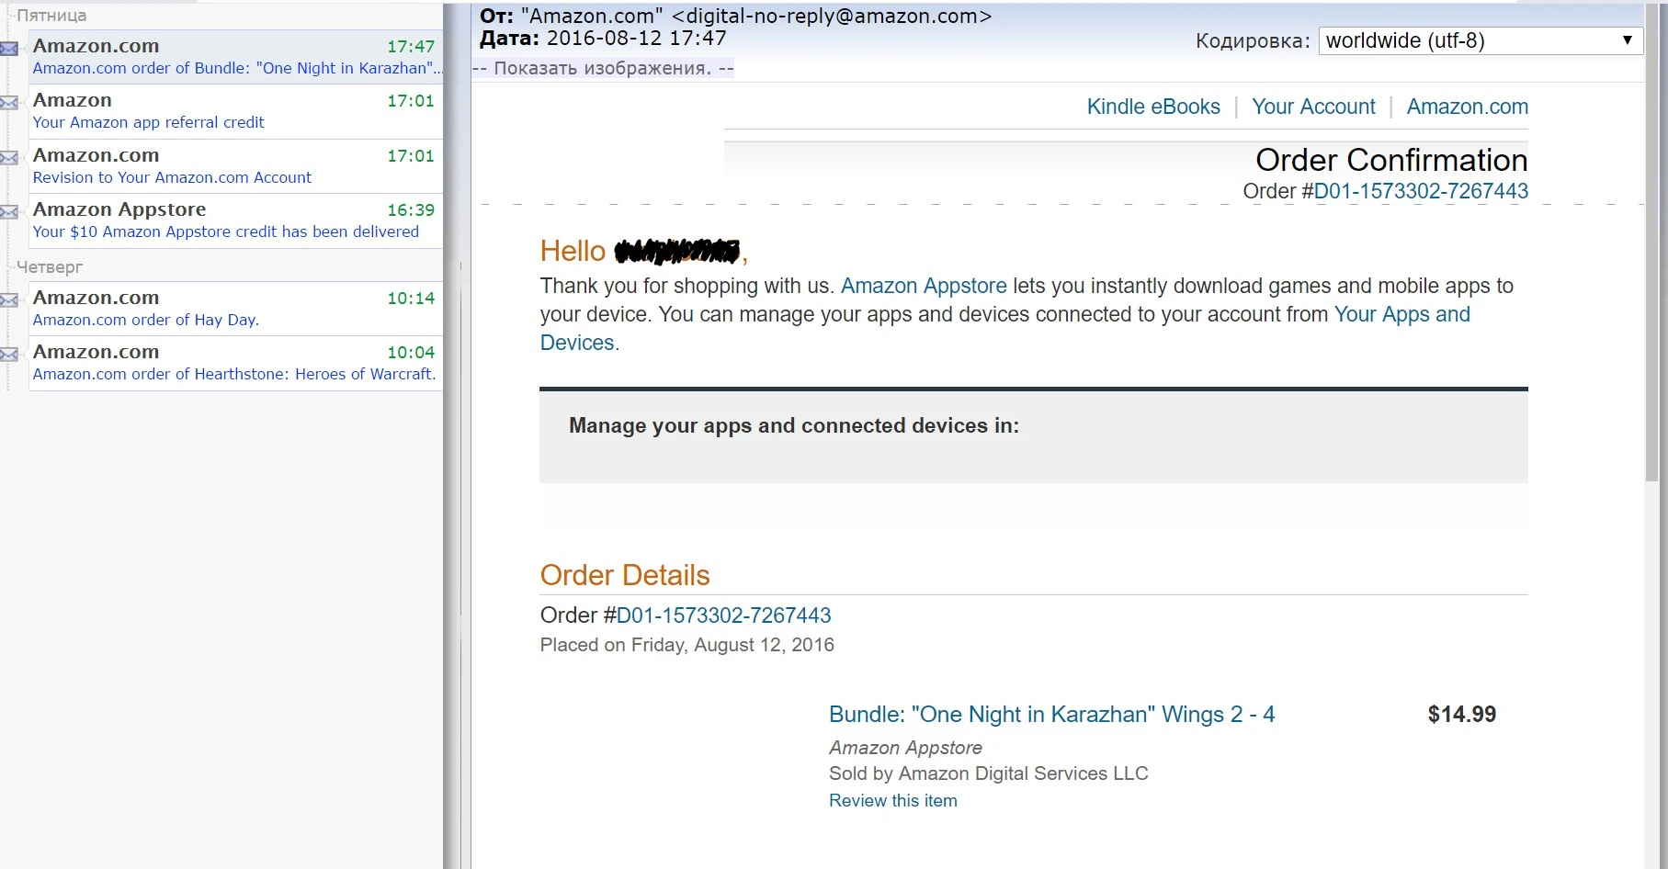The height and width of the screenshot is (869, 1668).
Task: Open Your Apps and Devices link
Action: click(x=1401, y=314)
